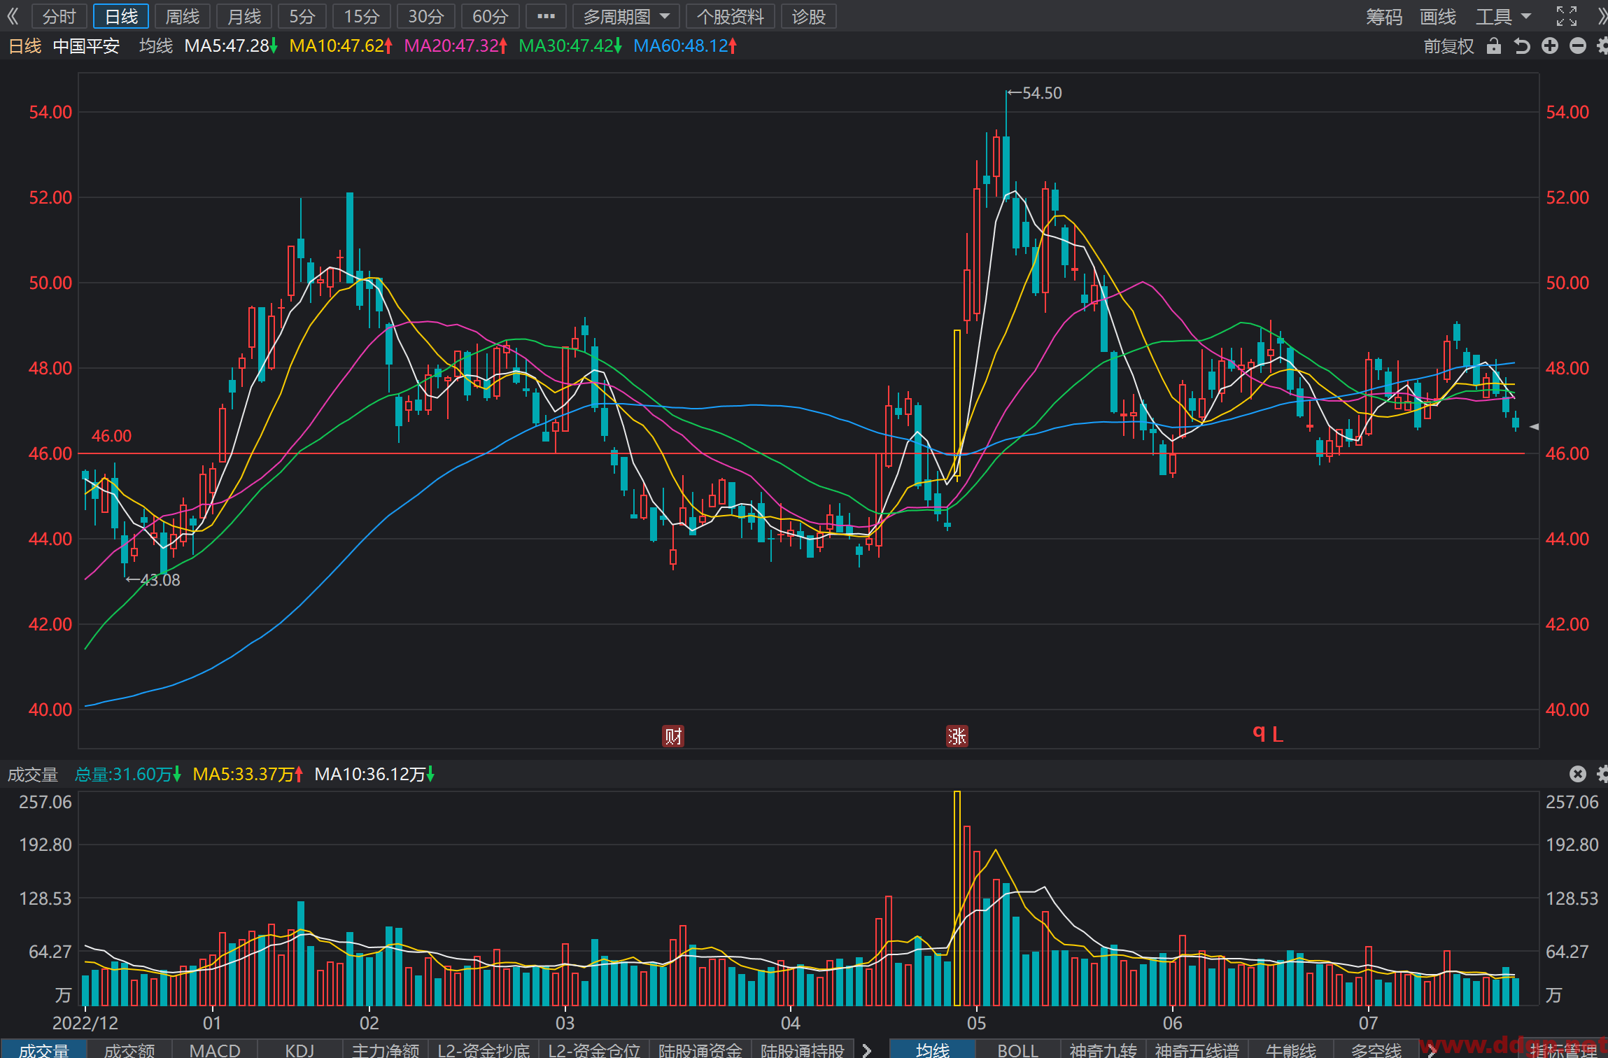Close the 成交量 volume panel
1608x1058 pixels.
point(1577,773)
